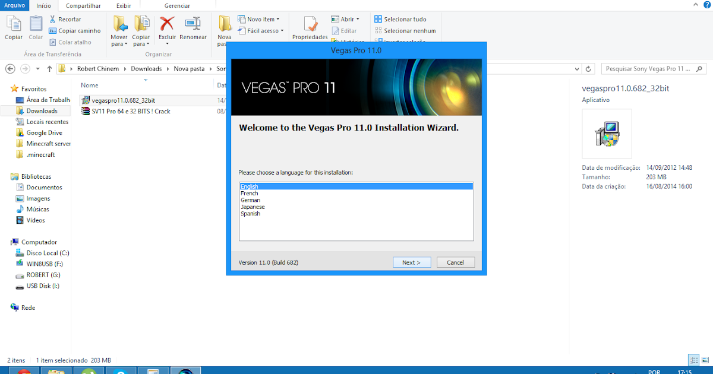
Task: Click Cancel in the Vegas Pro installer
Action: pos(456,262)
